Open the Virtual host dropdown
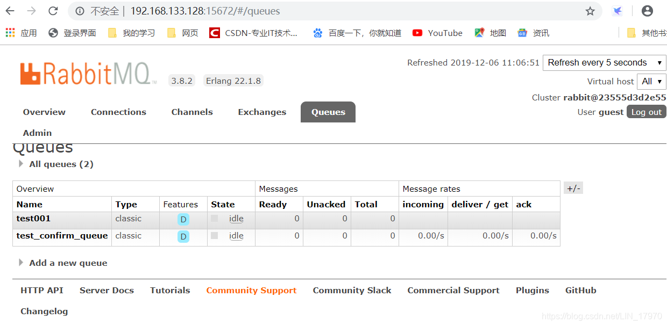667x326 pixels. [x=651, y=82]
